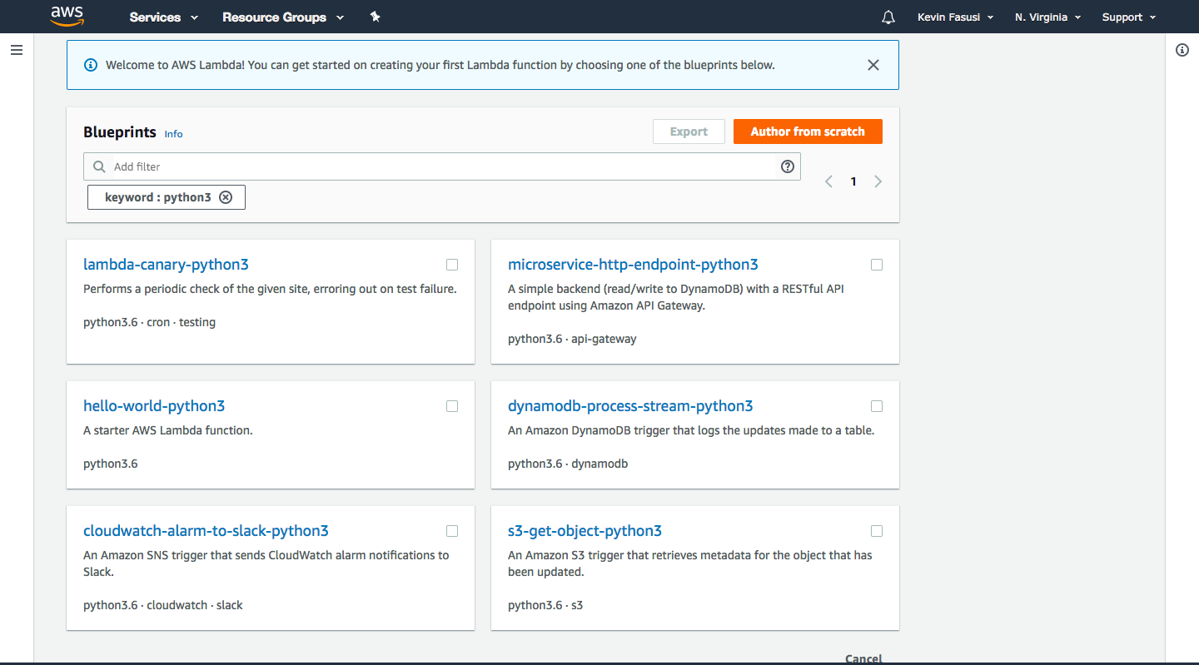Viewport: 1199px width, 665px height.
Task: Open the microservice-http-endpoint-python3 blueprint title
Action: point(633,265)
